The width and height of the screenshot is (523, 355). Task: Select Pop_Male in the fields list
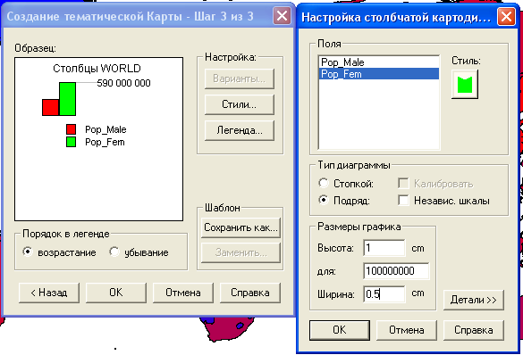point(379,62)
